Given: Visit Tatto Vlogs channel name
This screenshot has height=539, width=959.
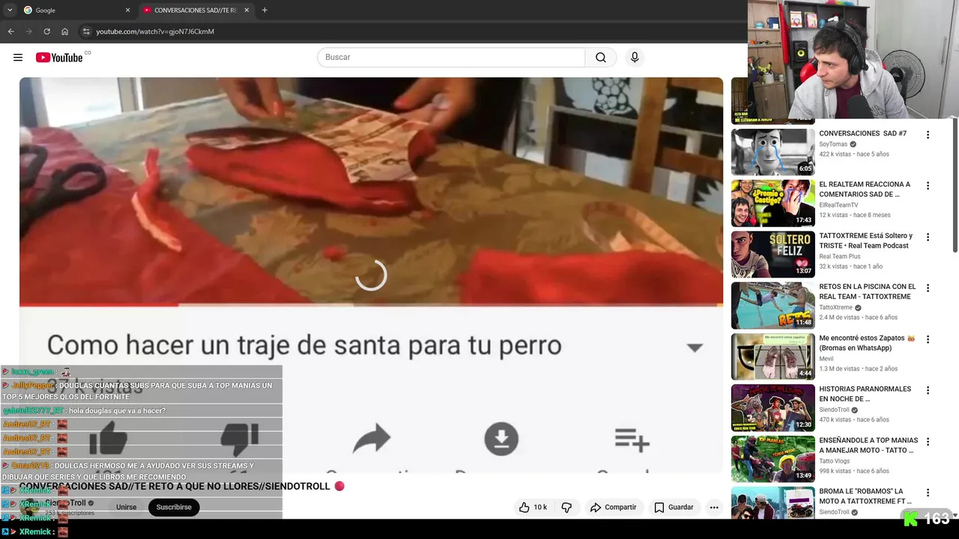Looking at the screenshot, I should pyautogui.click(x=835, y=461).
